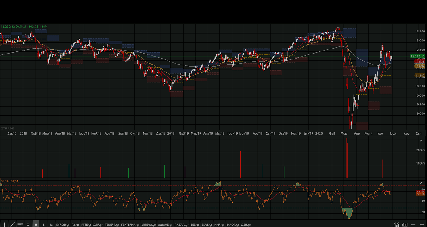The image size is (427, 227).
Task: Switch to hourly Ω timeframe
Action: 28,224
